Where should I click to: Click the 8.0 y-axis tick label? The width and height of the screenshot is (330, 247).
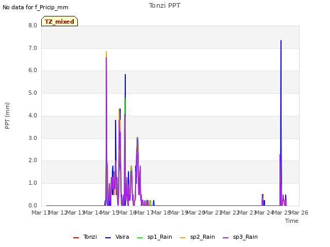tap(32, 25)
